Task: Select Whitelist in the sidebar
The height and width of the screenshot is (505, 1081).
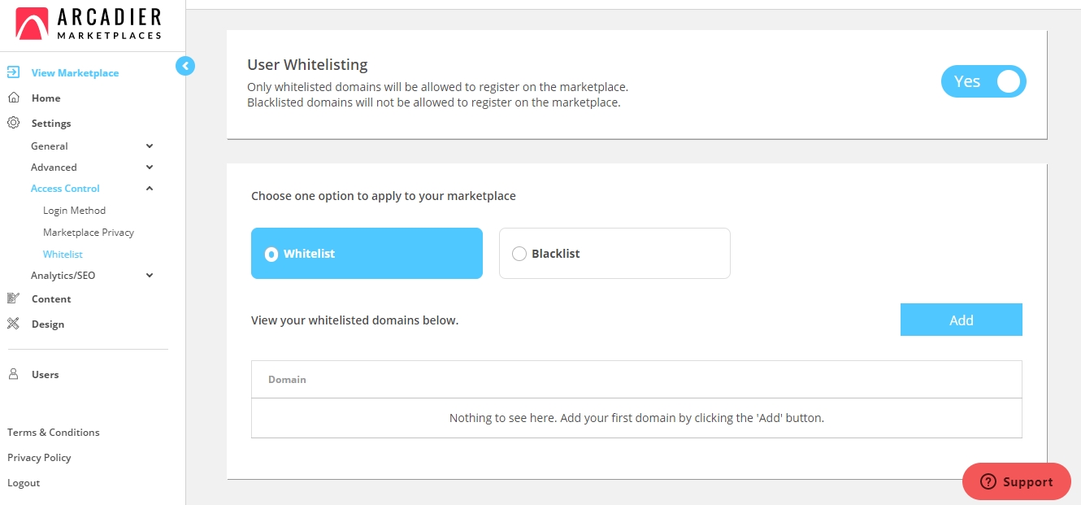Action: [x=63, y=255]
